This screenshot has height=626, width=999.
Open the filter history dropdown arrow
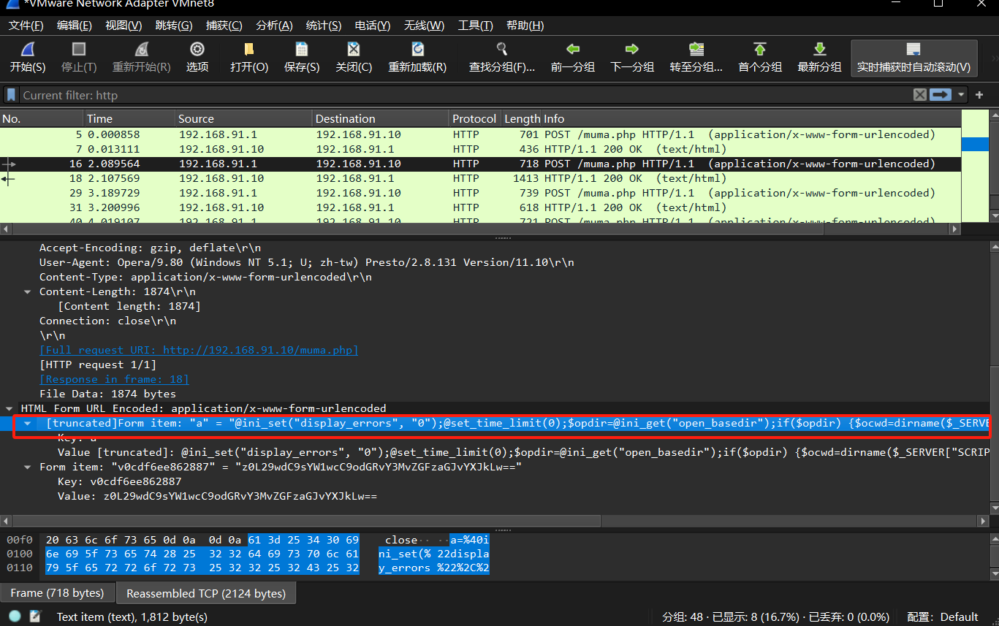tap(960, 95)
